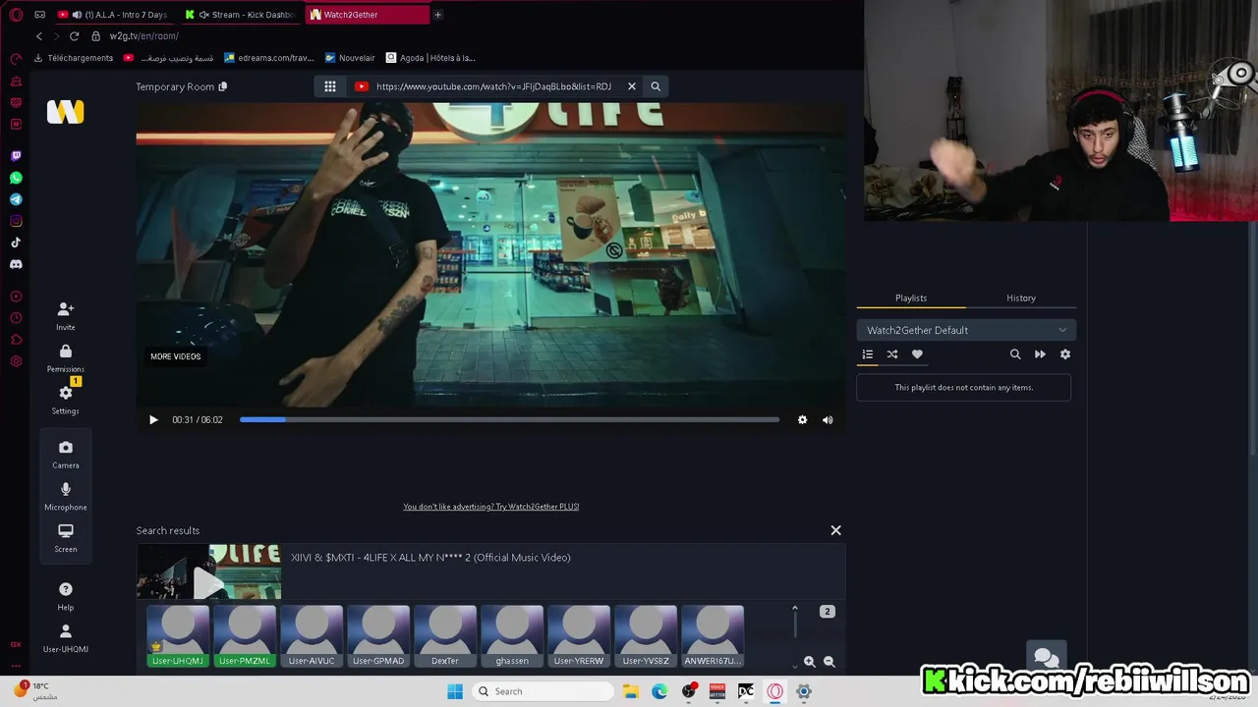Open WhatsApp in Opera sidebar
1258x707 pixels.
pos(16,178)
